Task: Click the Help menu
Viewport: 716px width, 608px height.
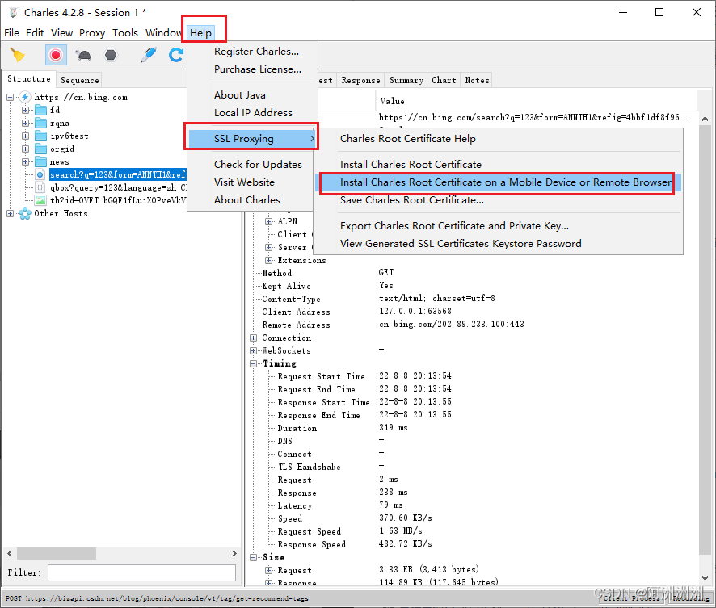Action: pos(201,33)
